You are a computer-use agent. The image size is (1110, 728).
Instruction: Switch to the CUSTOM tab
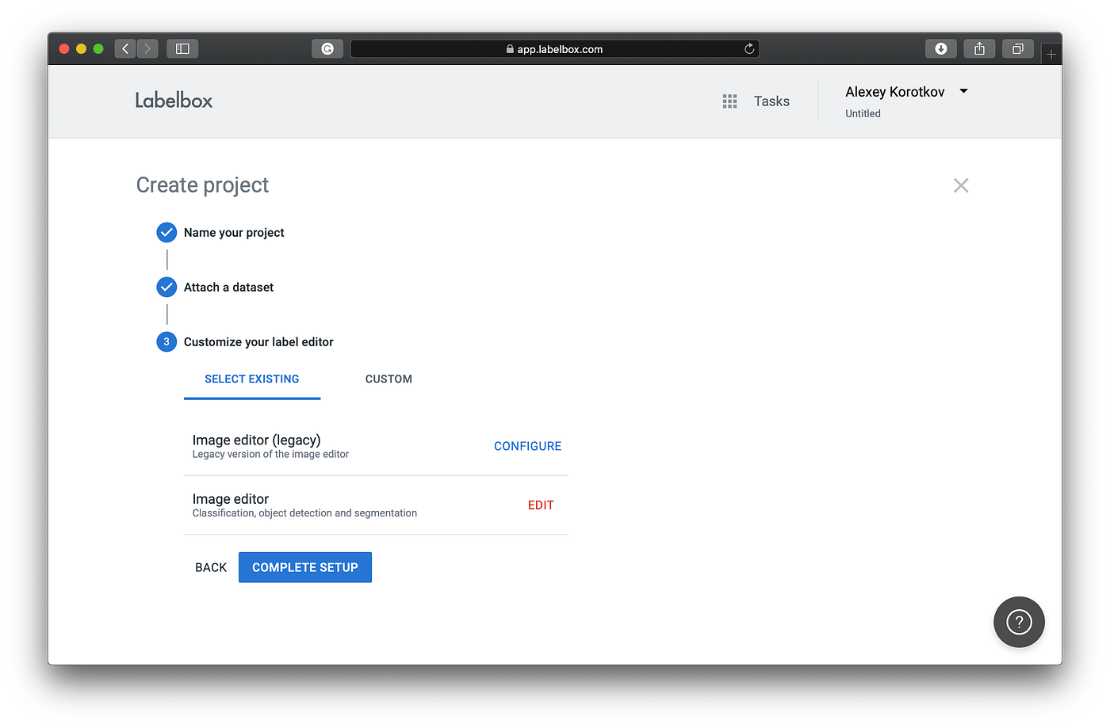click(x=388, y=379)
